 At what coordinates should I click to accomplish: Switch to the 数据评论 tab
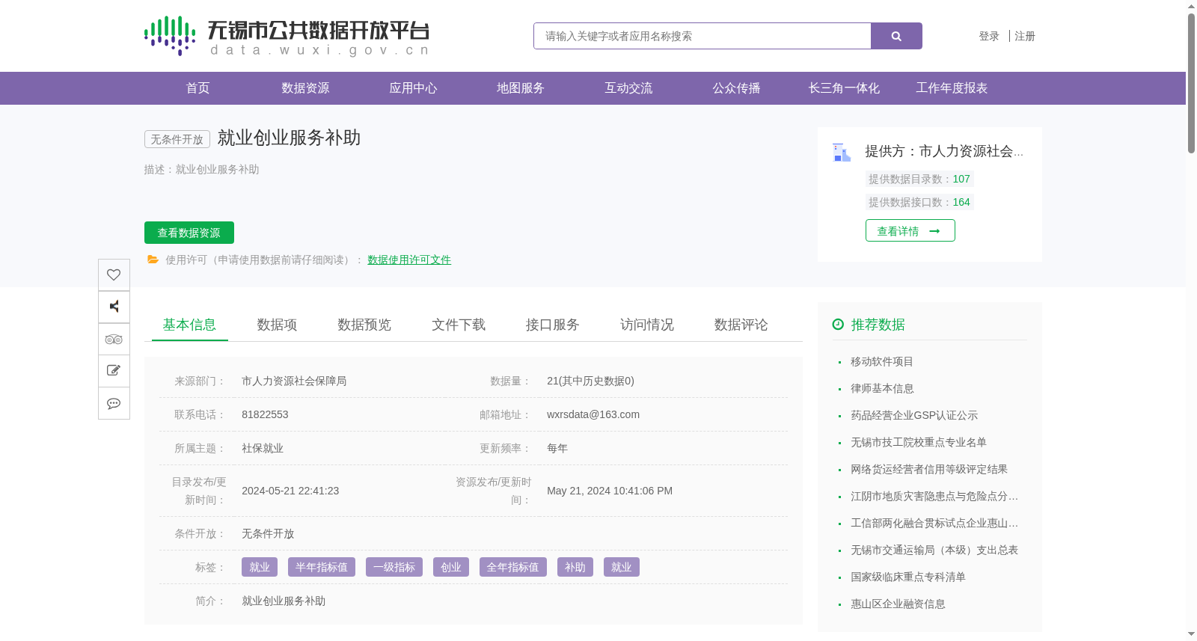click(x=741, y=325)
